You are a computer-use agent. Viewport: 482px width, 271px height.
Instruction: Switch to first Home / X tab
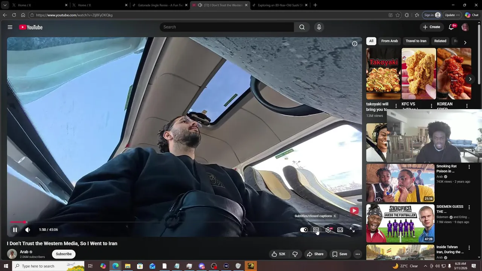tap(39, 5)
